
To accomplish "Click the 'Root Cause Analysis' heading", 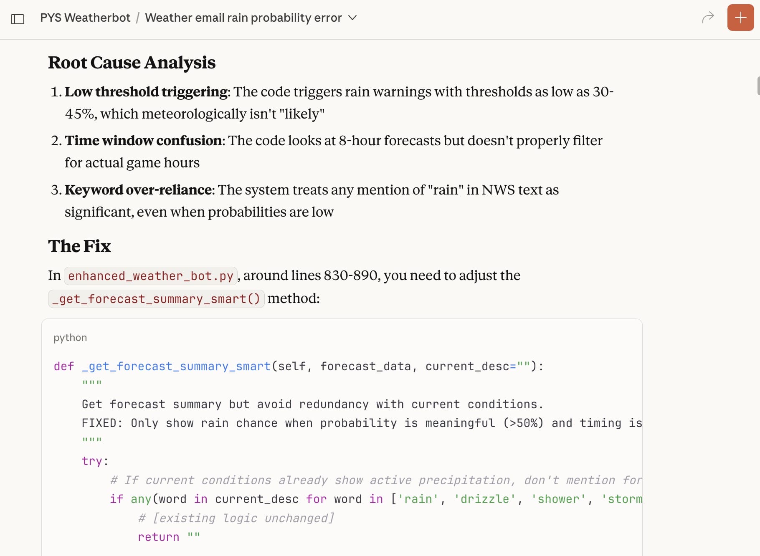I will [132, 63].
